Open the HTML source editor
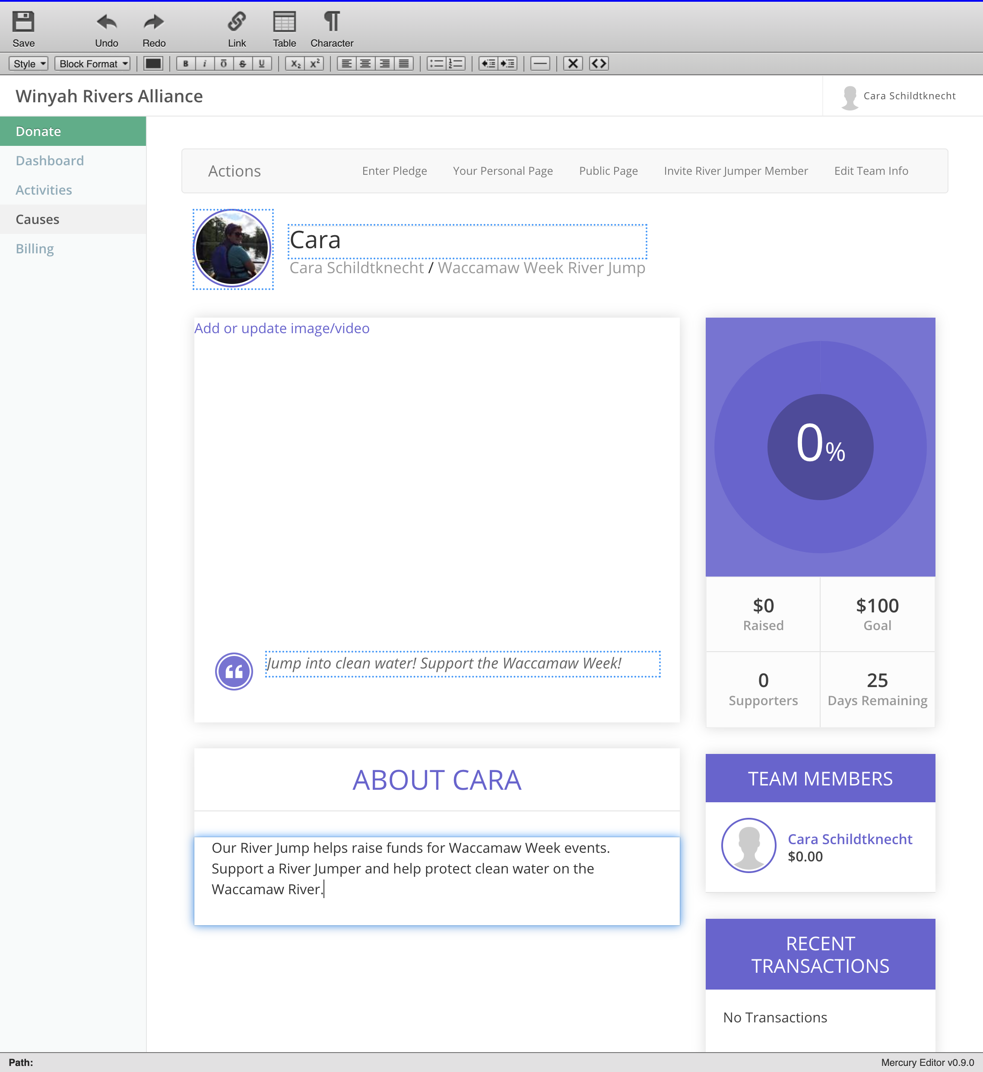983x1072 pixels. [599, 64]
